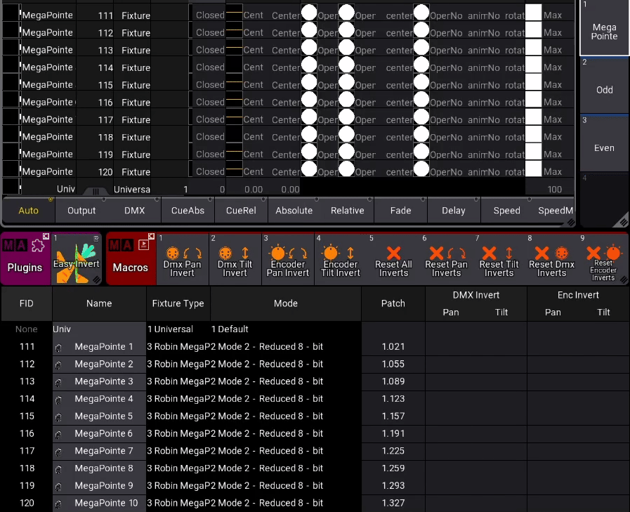Screen dimensions: 630x512
Task: Trigger the Encoder Pan Invert macro
Action: coord(288,258)
